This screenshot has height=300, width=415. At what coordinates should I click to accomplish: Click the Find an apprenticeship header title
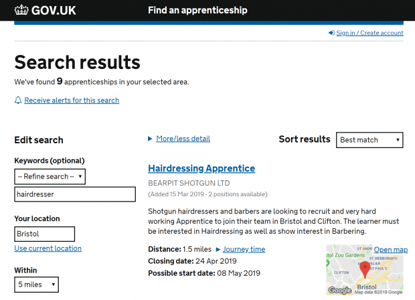[x=197, y=11]
